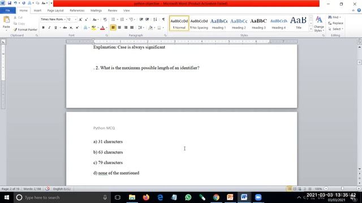Select center alignment
Viewport: 362px width, 203px height.
click(119, 28)
